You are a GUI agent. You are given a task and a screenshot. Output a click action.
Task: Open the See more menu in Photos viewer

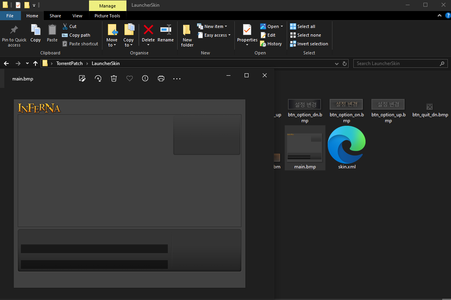pyautogui.click(x=177, y=78)
